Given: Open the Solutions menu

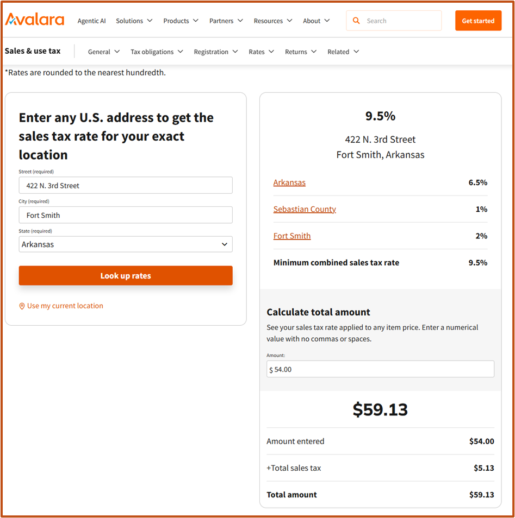Looking at the screenshot, I should (134, 21).
